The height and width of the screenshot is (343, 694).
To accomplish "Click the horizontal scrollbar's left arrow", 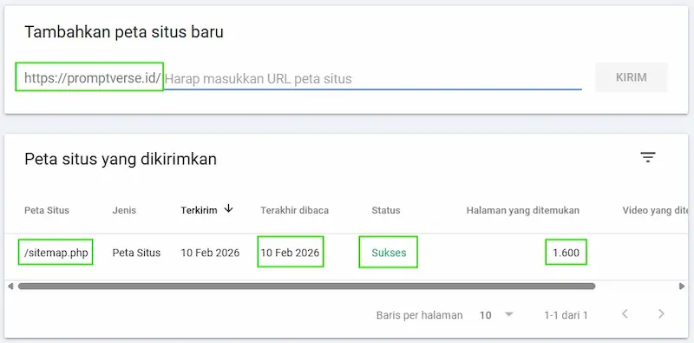I will click(10, 287).
